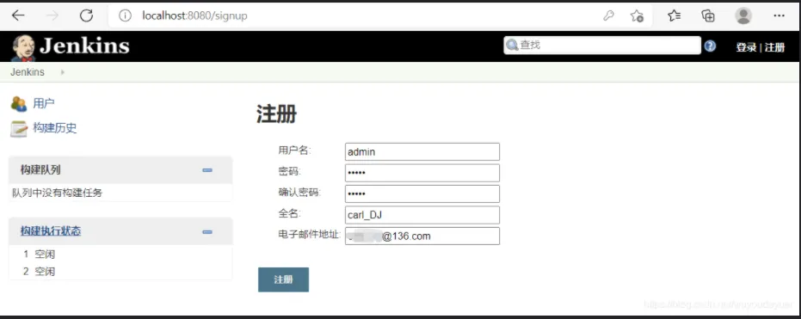The image size is (801, 319).
Task: Open the favorites list icon
Action: pos(675,15)
